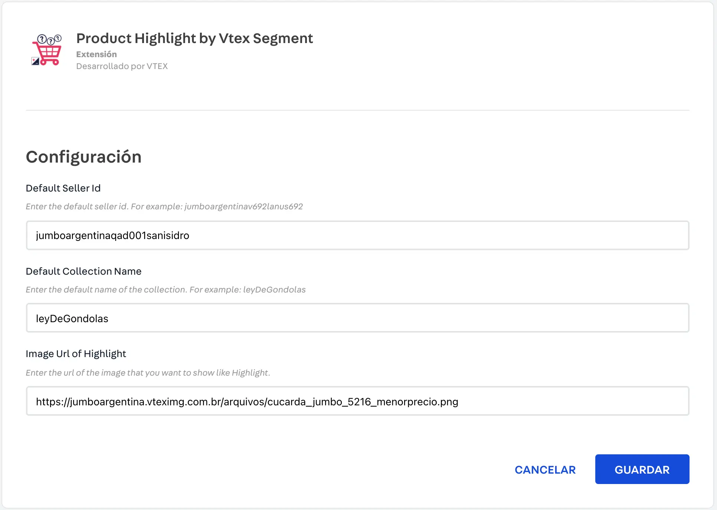
Task: Click the Configuración heading
Action: coord(84,157)
